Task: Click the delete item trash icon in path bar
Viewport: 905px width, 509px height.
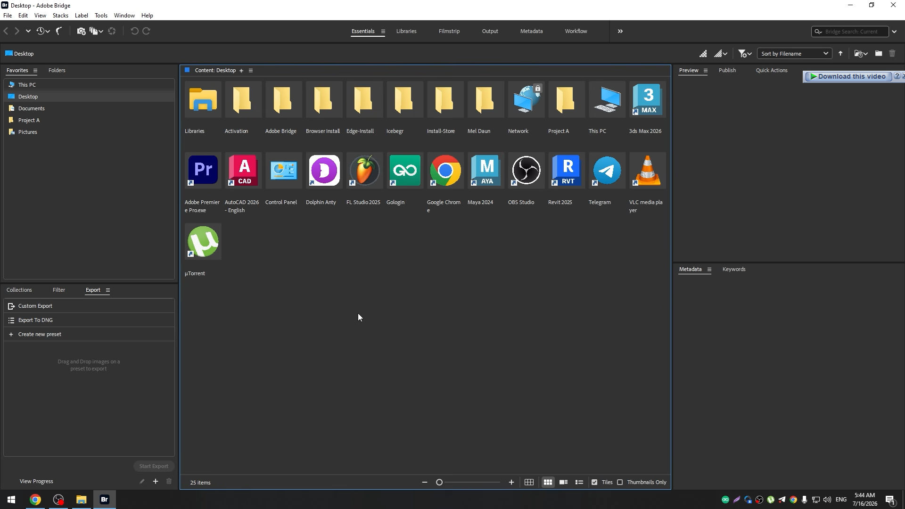Action: tap(892, 54)
